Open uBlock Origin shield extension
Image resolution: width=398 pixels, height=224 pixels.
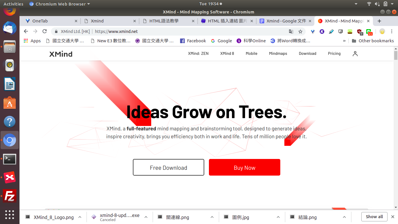tap(360, 32)
